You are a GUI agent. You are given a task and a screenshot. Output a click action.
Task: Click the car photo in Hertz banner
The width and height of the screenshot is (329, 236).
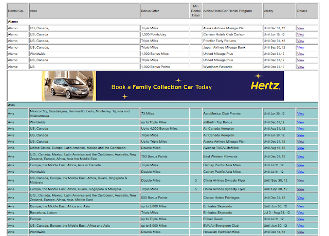point(69,86)
